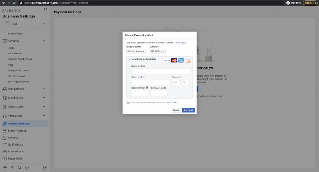The width and height of the screenshot is (319, 172).
Task: Focus the Security Code field
Action: pos(140,93)
